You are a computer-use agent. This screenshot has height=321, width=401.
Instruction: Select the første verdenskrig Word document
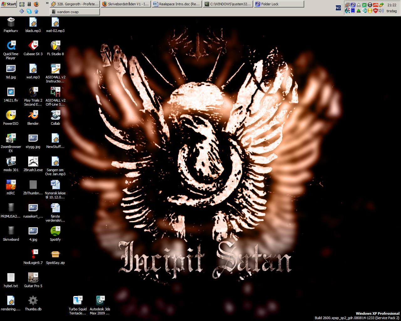(55, 213)
